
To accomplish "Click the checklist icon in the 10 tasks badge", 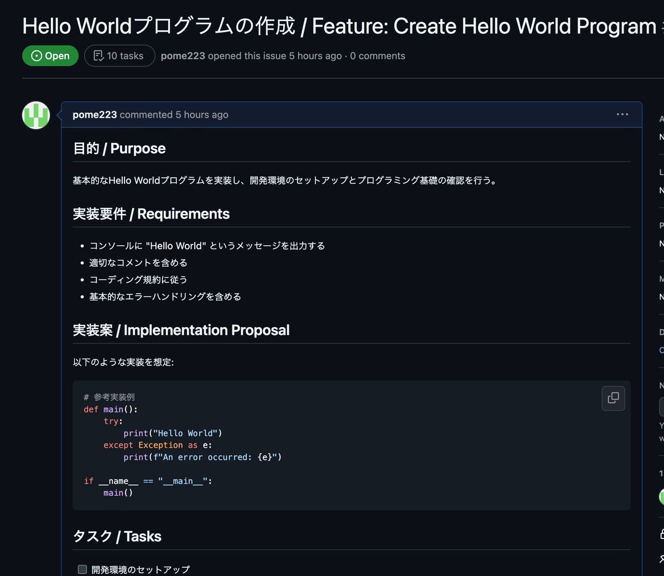I will pyautogui.click(x=98, y=55).
